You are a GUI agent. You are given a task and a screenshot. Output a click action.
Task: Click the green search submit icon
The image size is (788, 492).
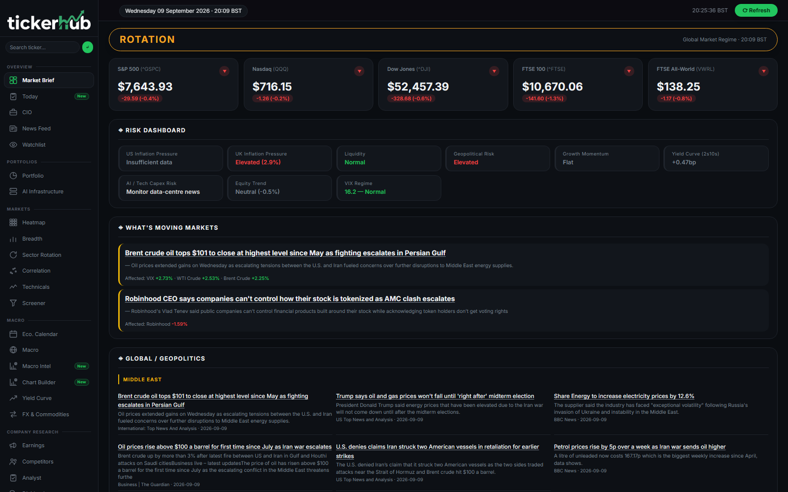click(x=88, y=47)
